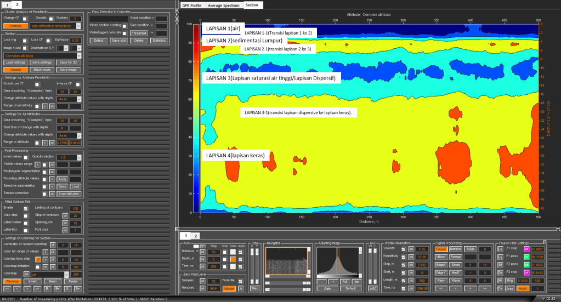Click the orange Depth color swatch
Image resolution: width=561 pixels, height=302 pixels.
coord(233,259)
